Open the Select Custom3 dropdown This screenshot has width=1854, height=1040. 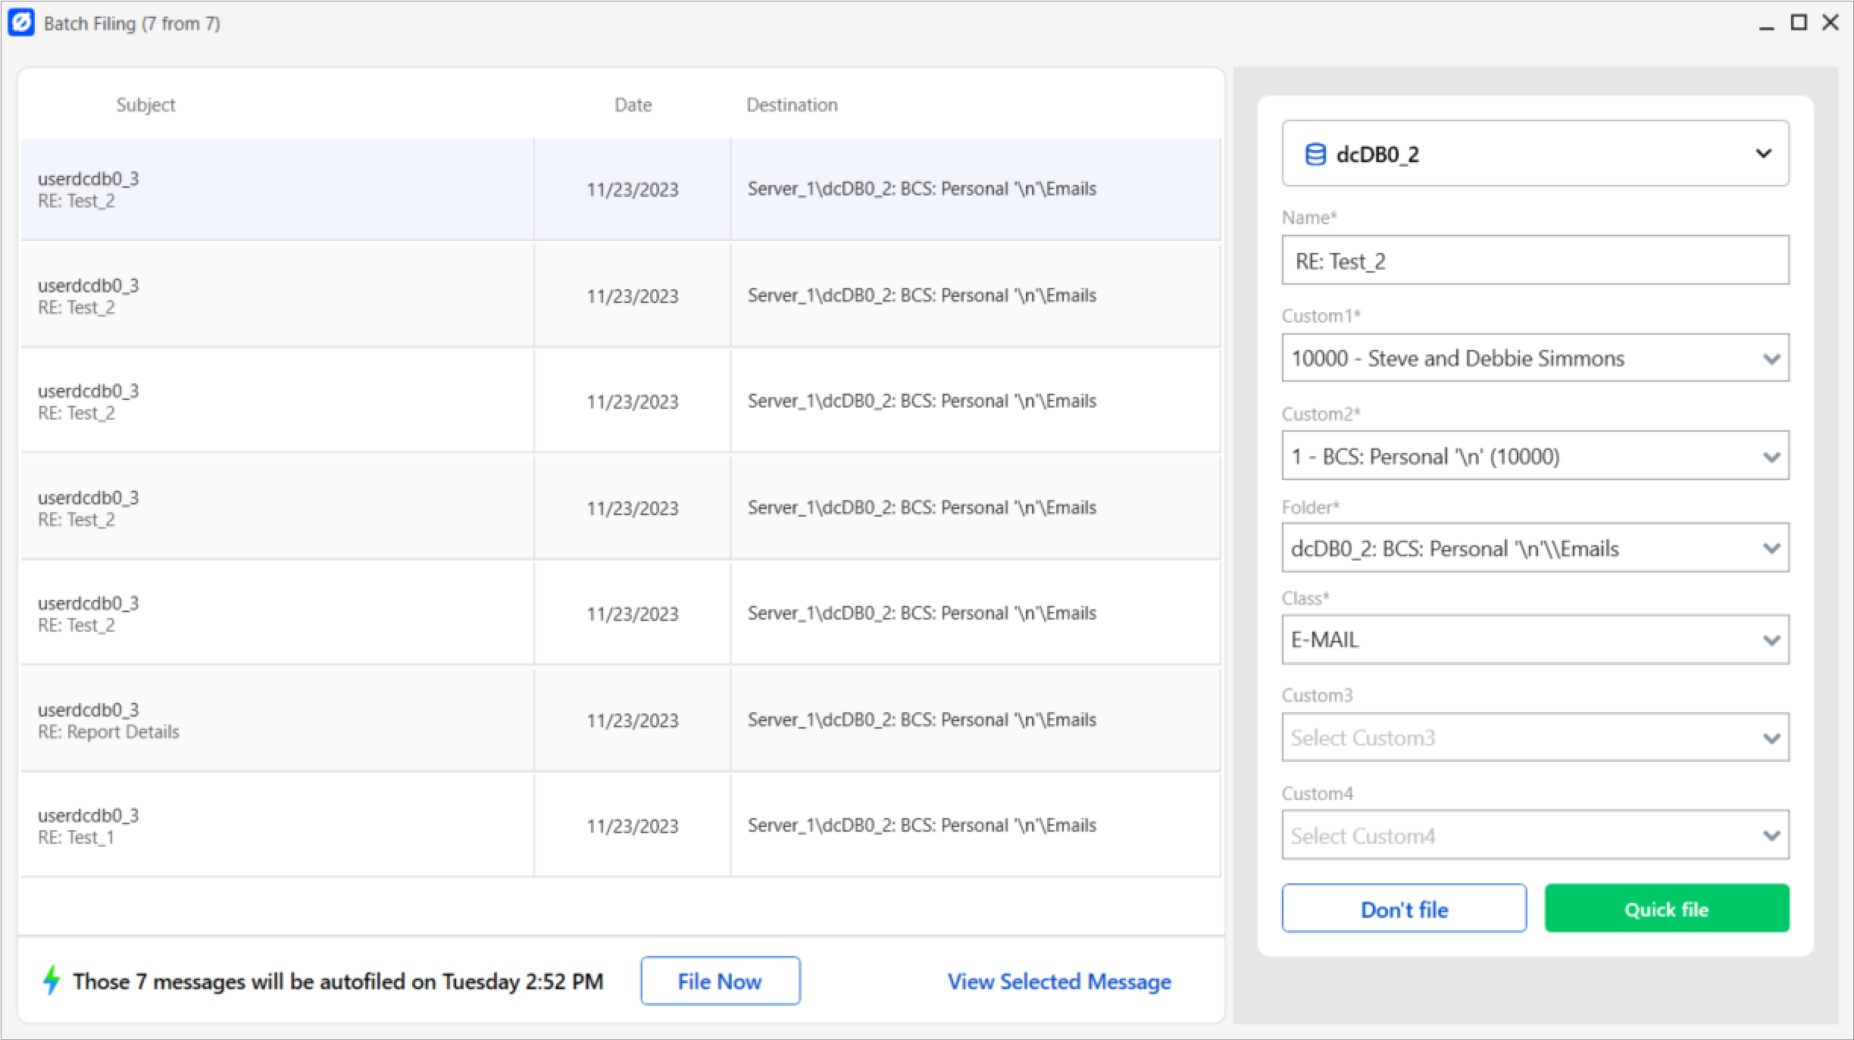pos(1772,737)
